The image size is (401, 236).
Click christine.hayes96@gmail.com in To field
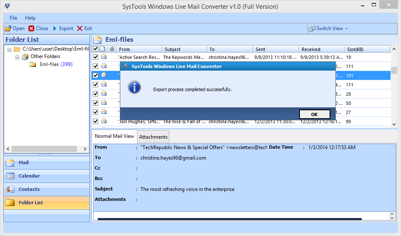pos(173,158)
